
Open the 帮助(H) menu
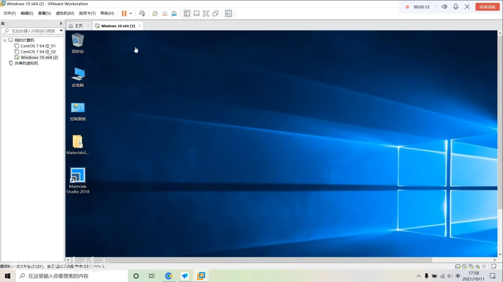pos(107,13)
